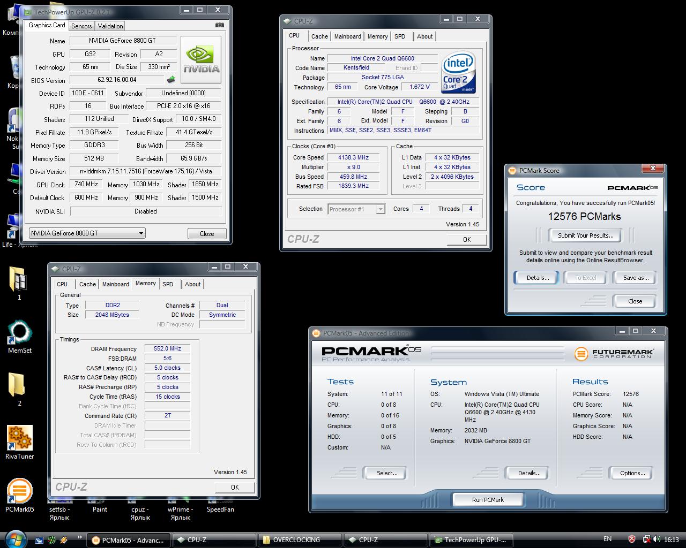Image resolution: width=686 pixels, height=548 pixels.
Task: Click Details button in PCMark Score window
Action: (x=538, y=278)
